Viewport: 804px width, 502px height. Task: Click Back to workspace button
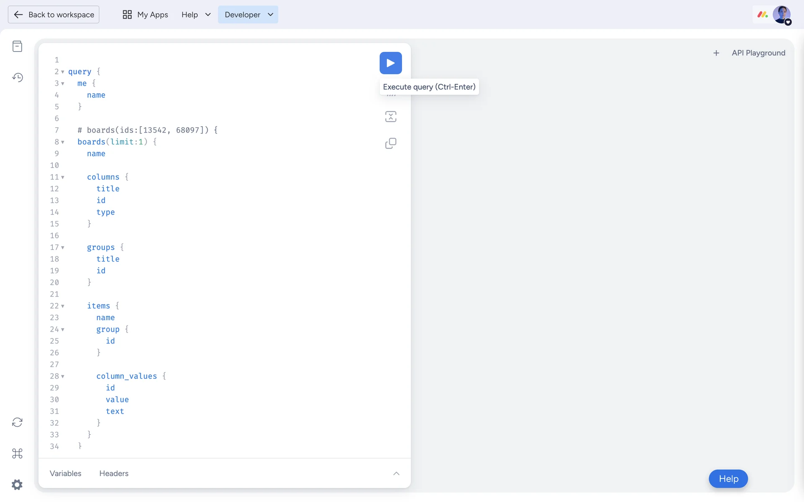[54, 15]
